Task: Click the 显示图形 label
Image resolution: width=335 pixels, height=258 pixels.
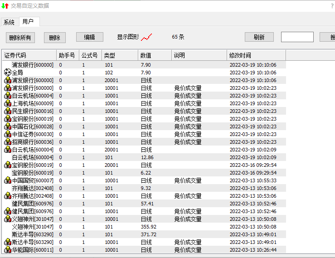Action: pos(128,37)
